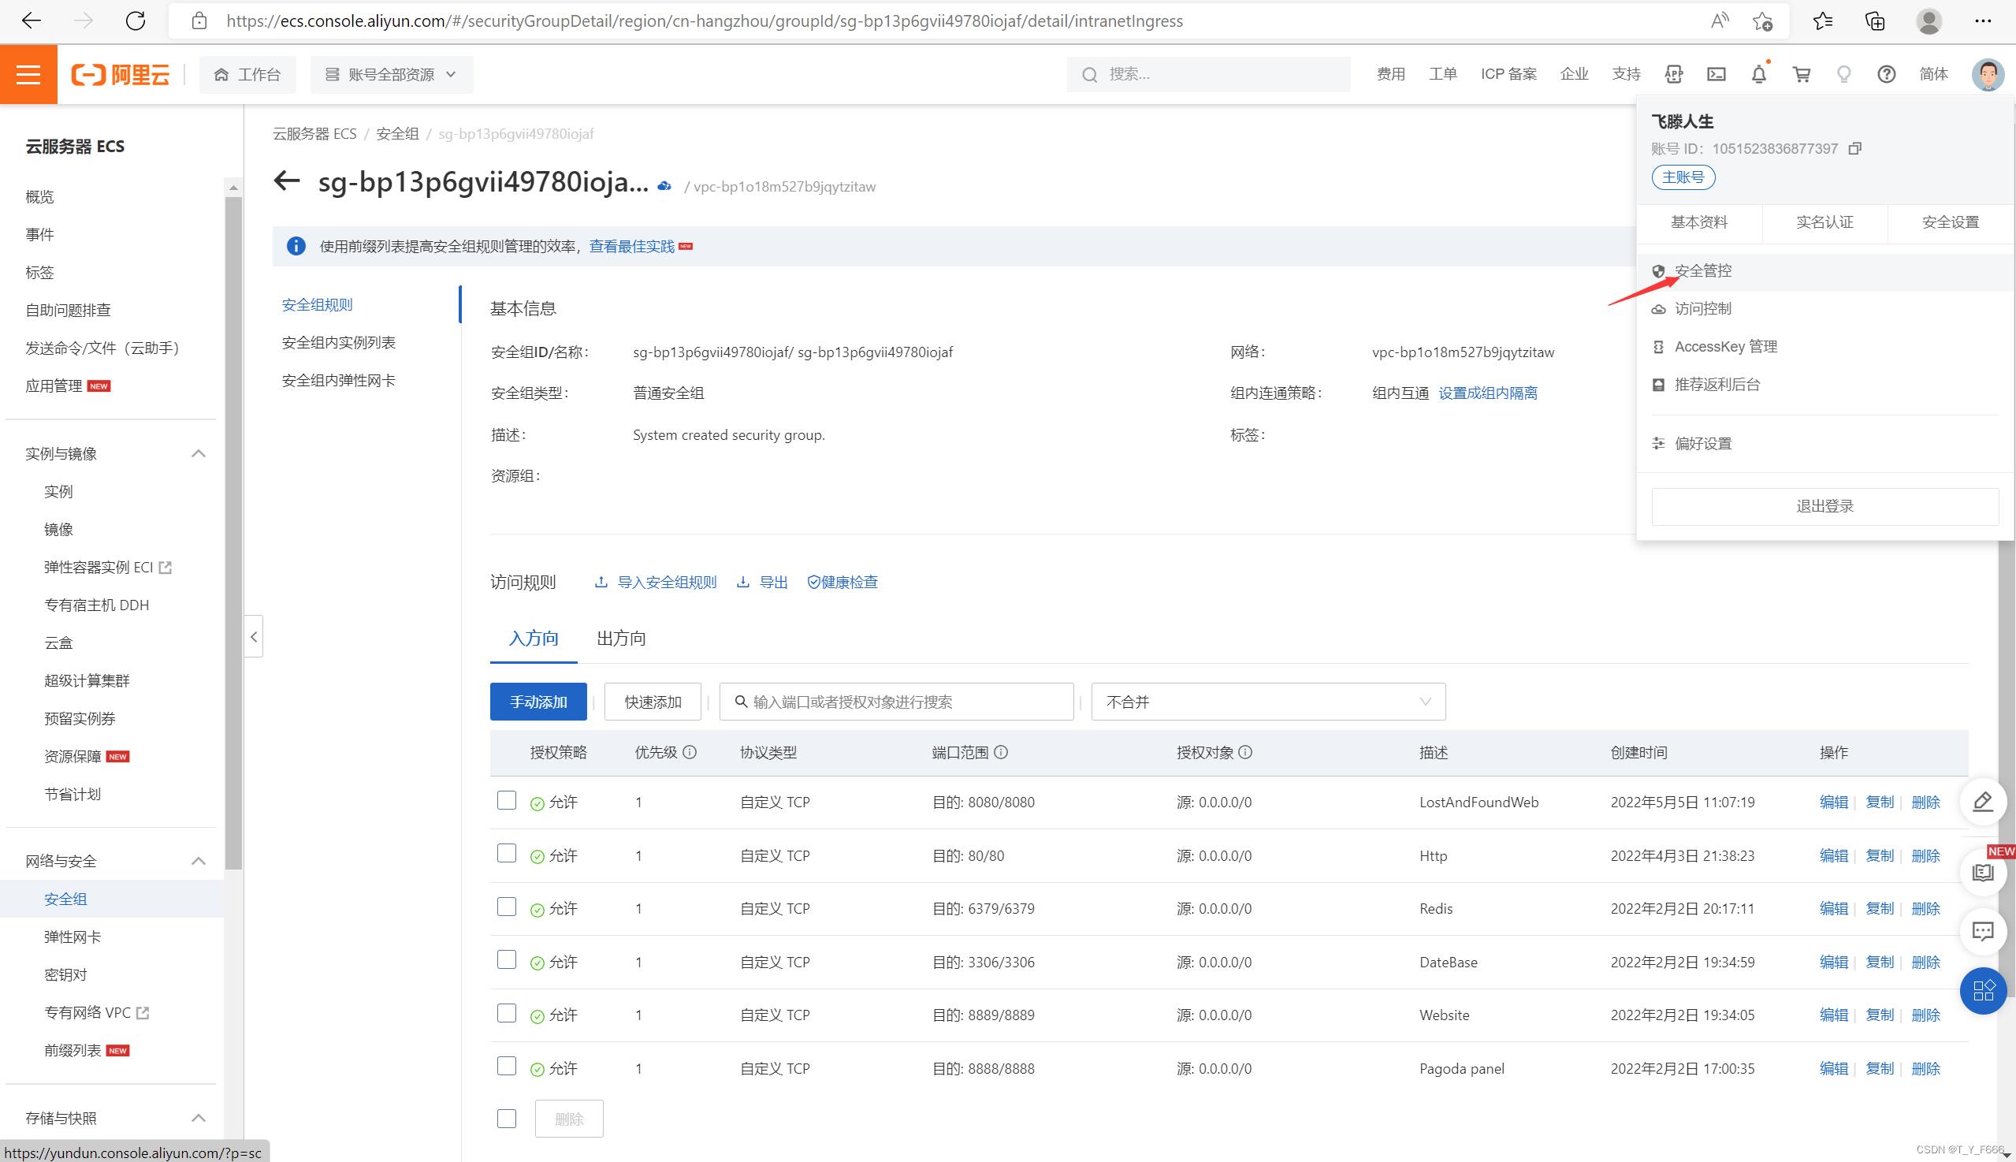
Task: Open browser collections icon
Action: pos(1875,20)
